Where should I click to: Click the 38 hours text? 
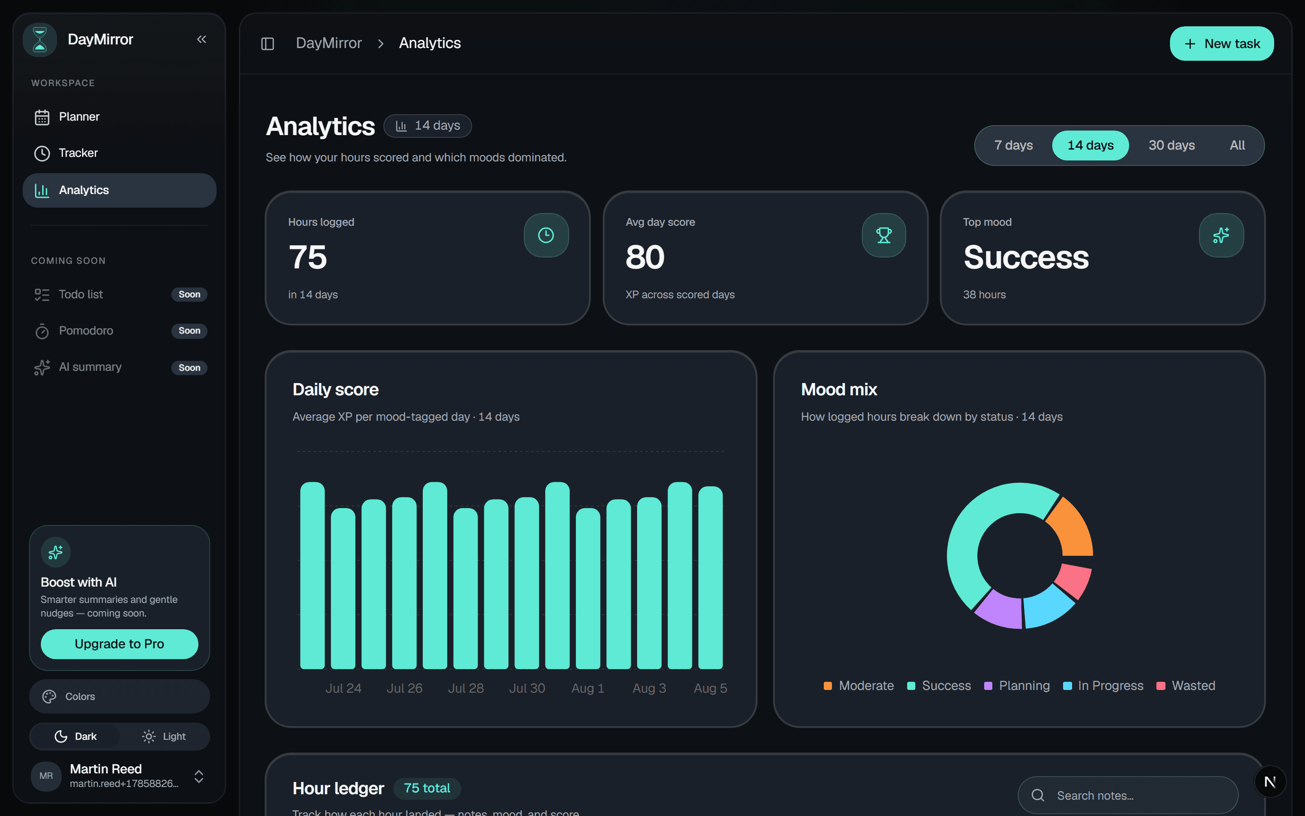click(x=984, y=295)
